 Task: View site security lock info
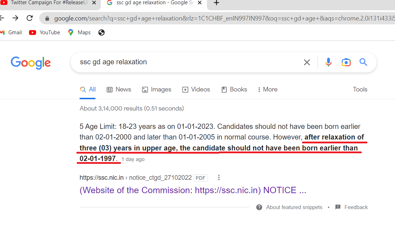coord(47,18)
